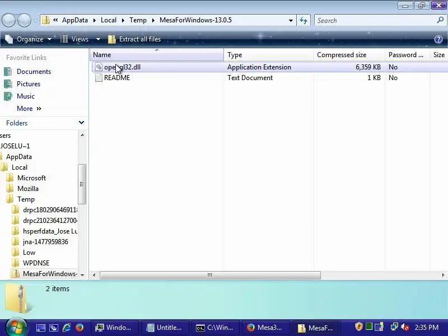Expand More favorite links
Screen dimensions: 448x336
click(29, 109)
